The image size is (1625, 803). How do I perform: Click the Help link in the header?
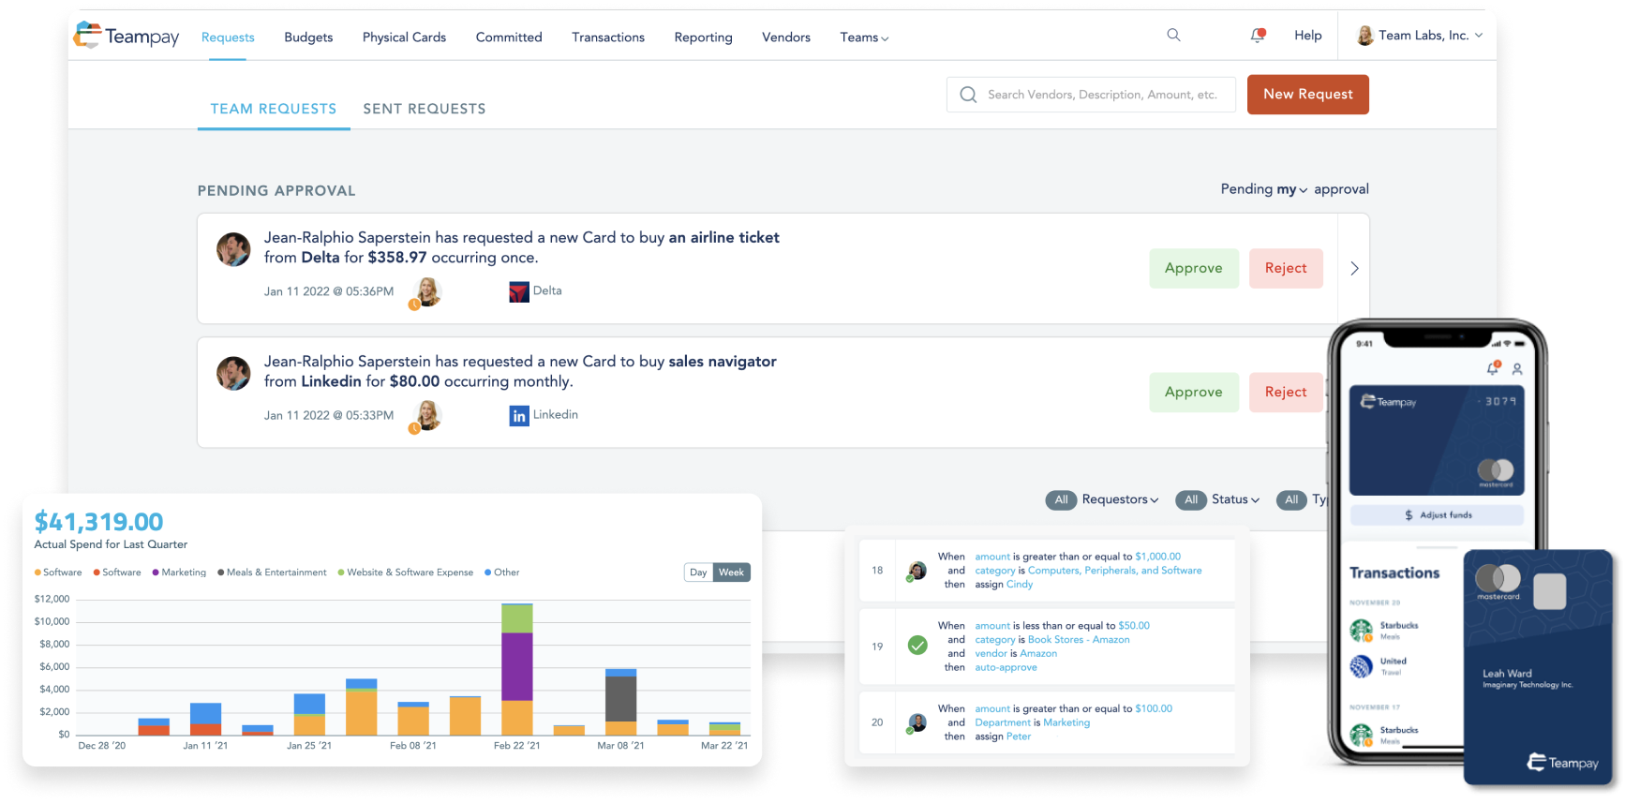[1308, 36]
